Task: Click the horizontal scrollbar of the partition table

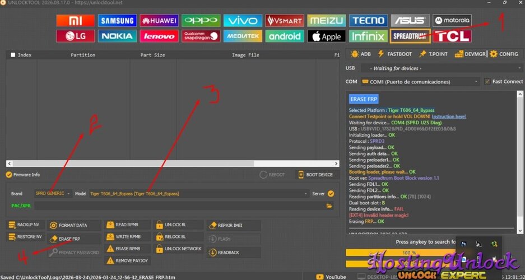Action: [x=134, y=164]
